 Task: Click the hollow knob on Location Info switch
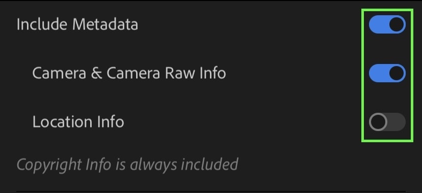(x=378, y=122)
